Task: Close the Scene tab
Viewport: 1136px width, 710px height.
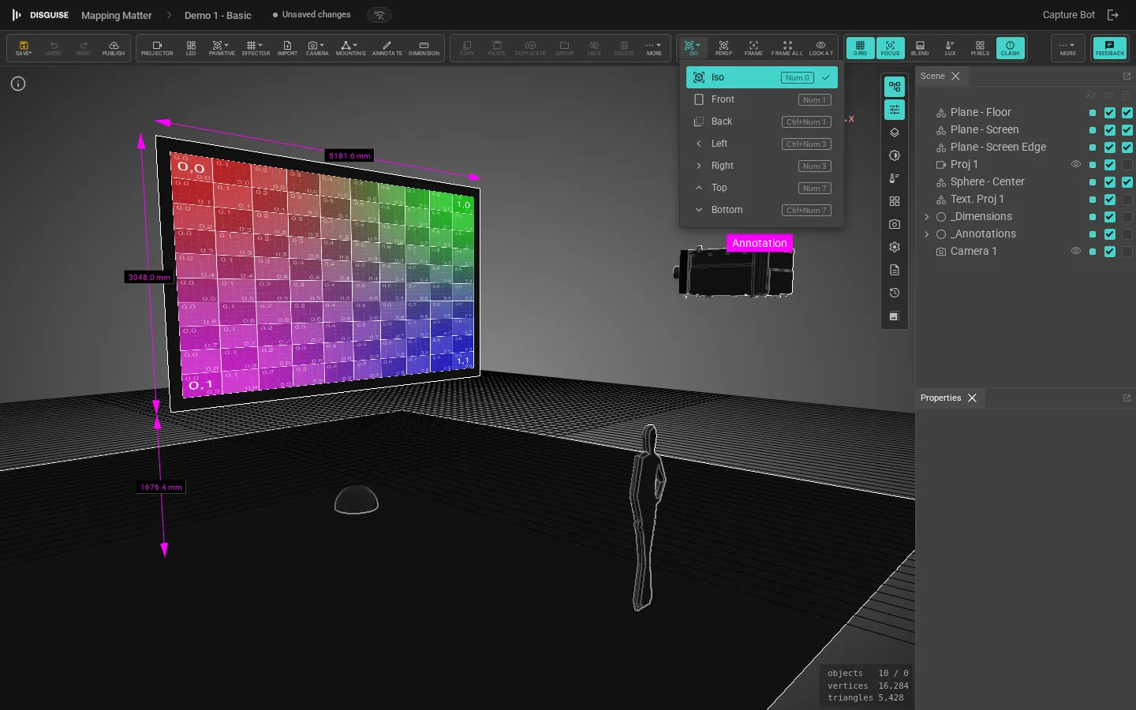Action: coord(955,76)
